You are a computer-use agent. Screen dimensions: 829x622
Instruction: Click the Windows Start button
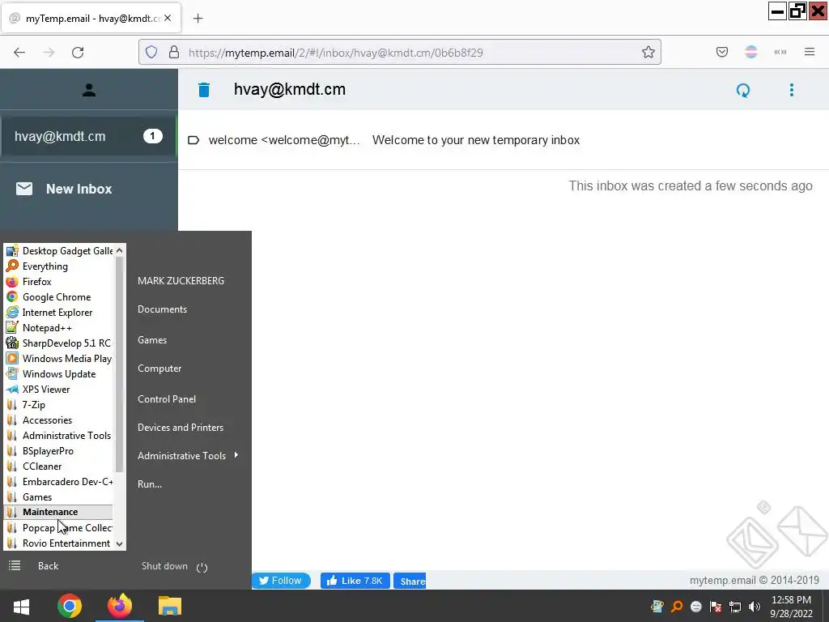click(21, 606)
